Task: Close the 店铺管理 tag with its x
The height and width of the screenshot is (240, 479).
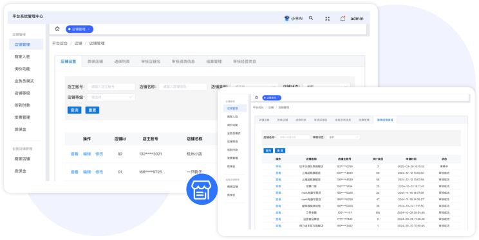Action: pyautogui.click(x=89, y=30)
